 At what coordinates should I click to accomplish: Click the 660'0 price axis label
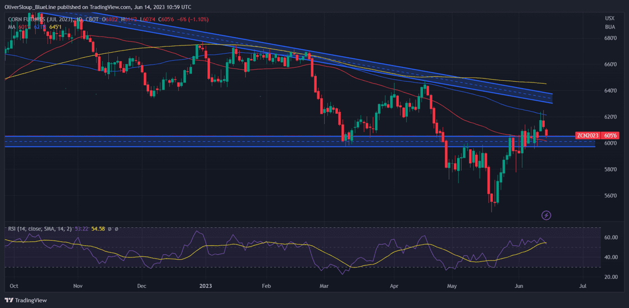[x=610, y=64]
